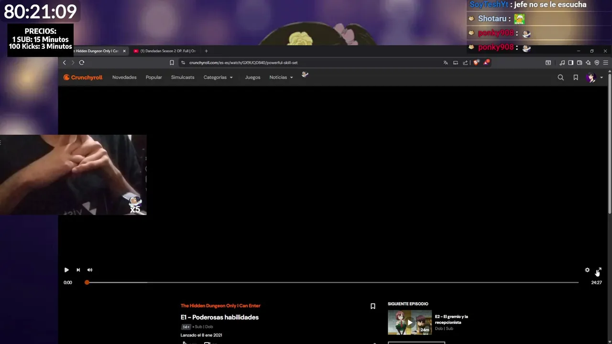The image size is (612, 344).
Task: Translate the page icon
Action: pos(446,63)
